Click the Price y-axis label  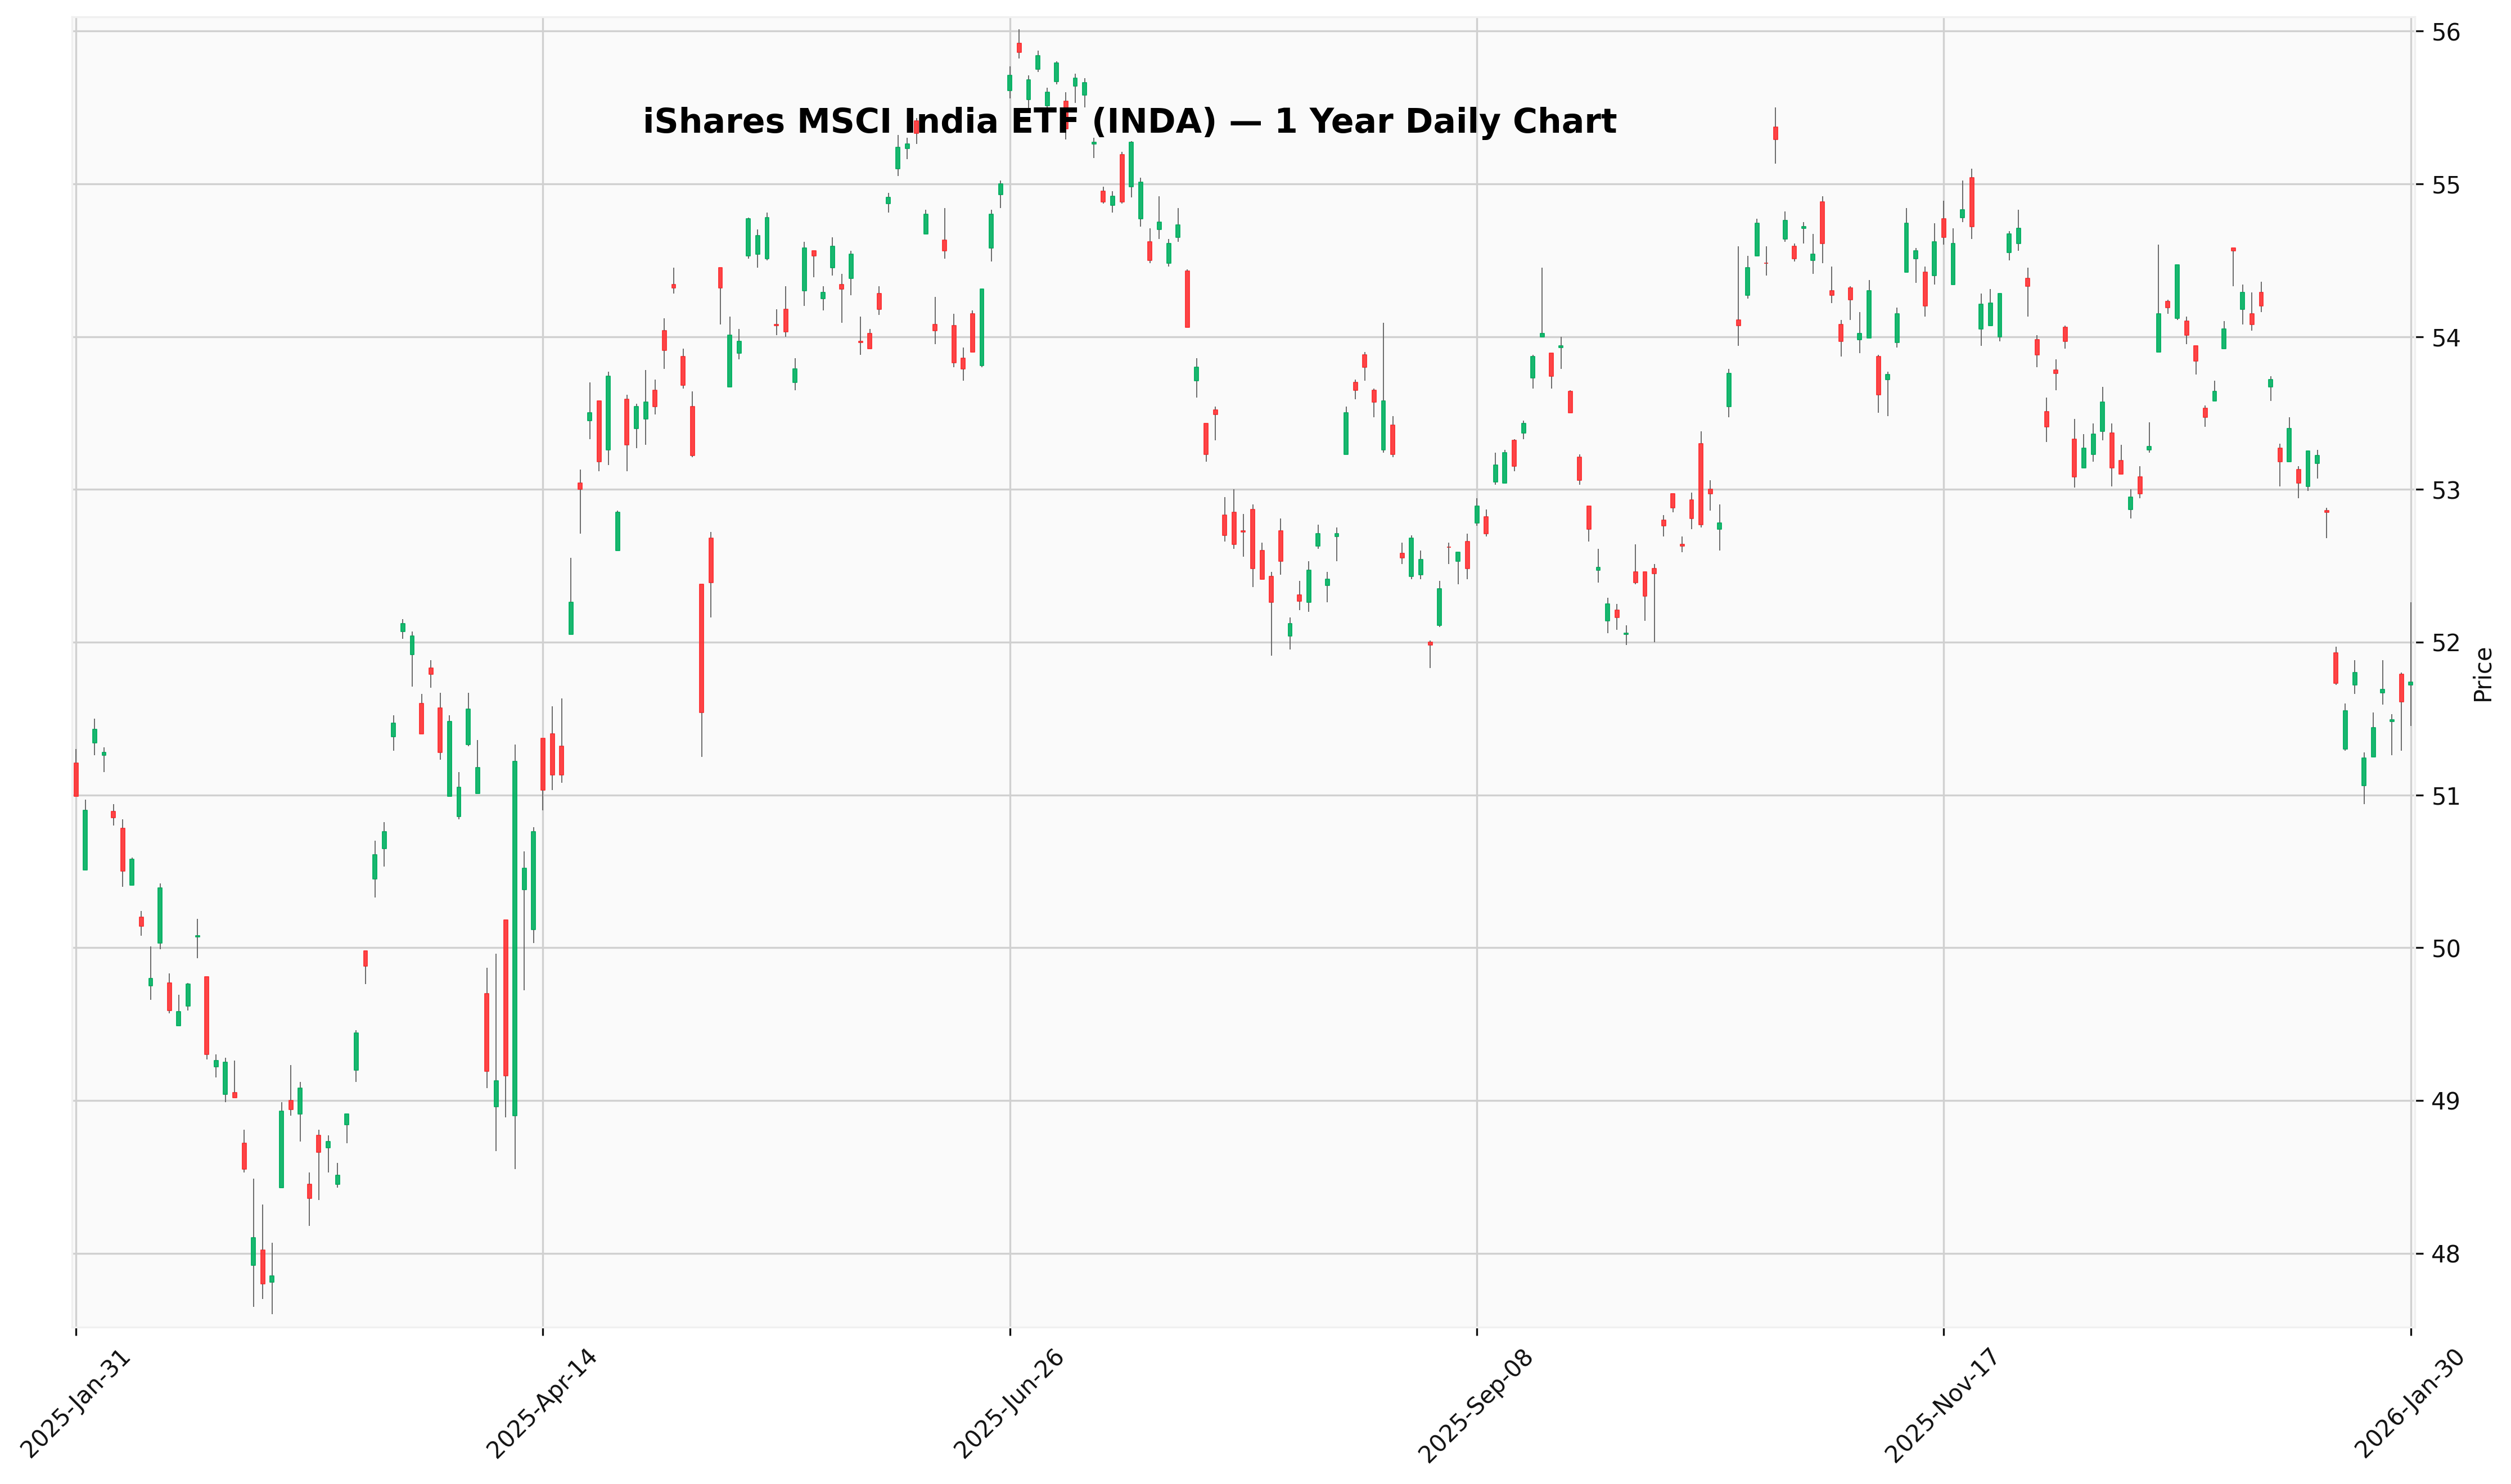pyautogui.click(x=2481, y=675)
